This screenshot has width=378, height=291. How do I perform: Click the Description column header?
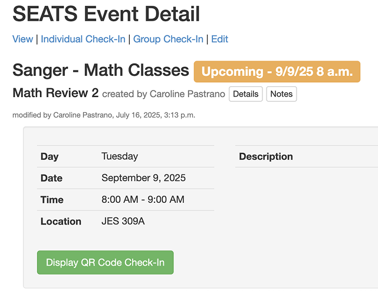click(266, 156)
